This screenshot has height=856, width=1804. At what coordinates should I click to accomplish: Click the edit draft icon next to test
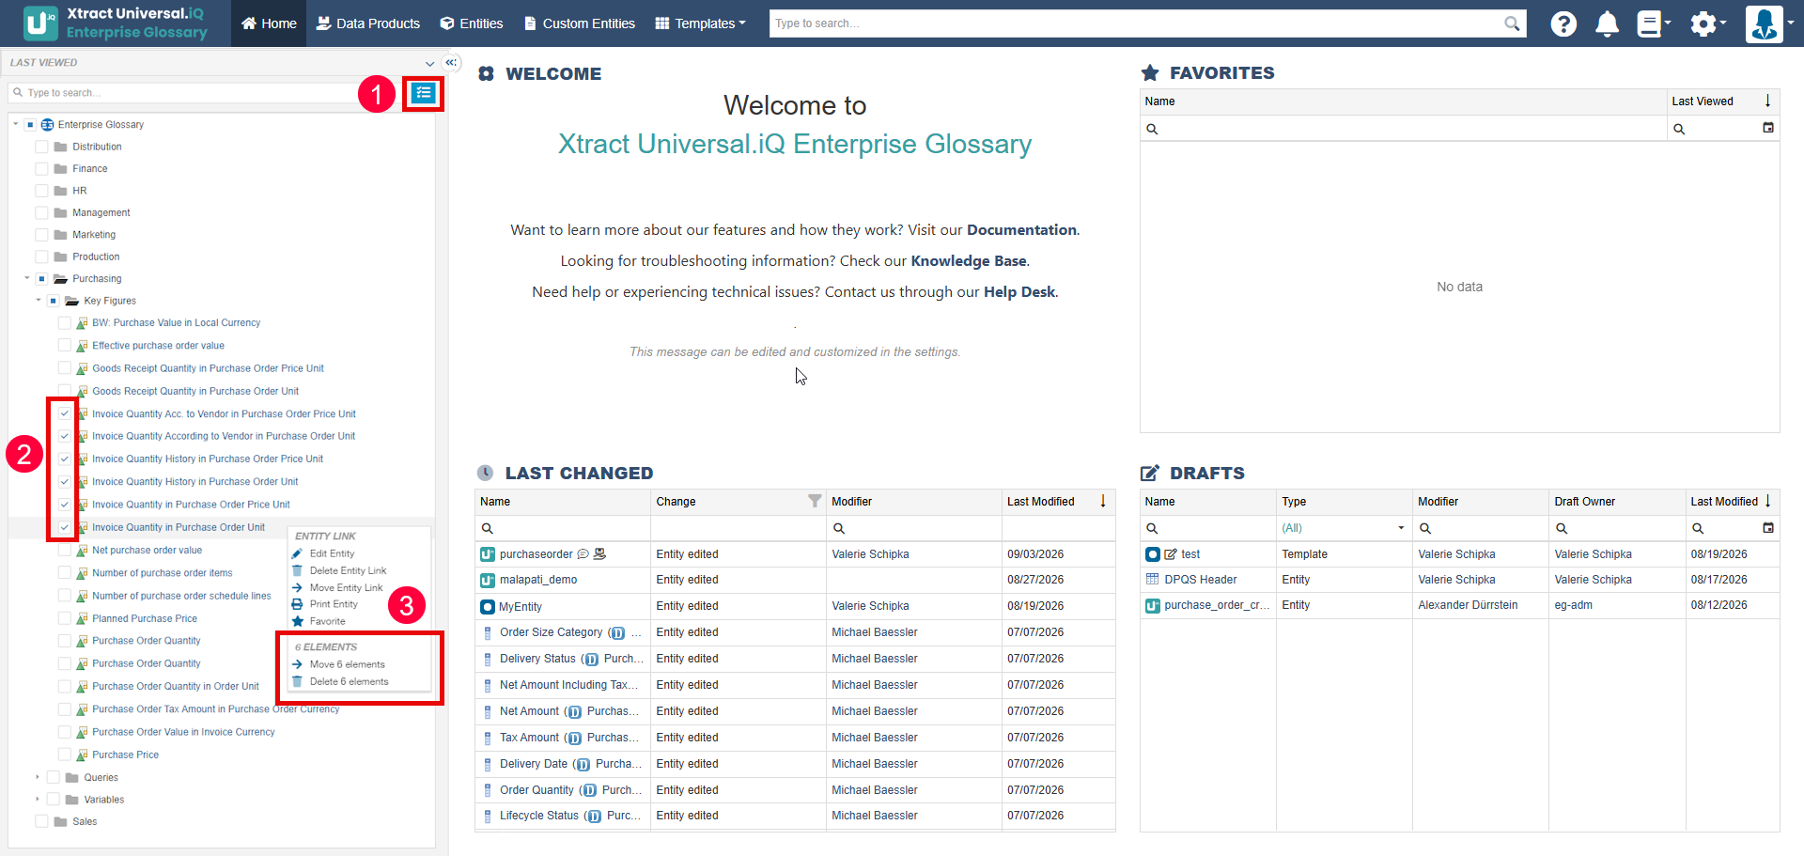point(1171,554)
